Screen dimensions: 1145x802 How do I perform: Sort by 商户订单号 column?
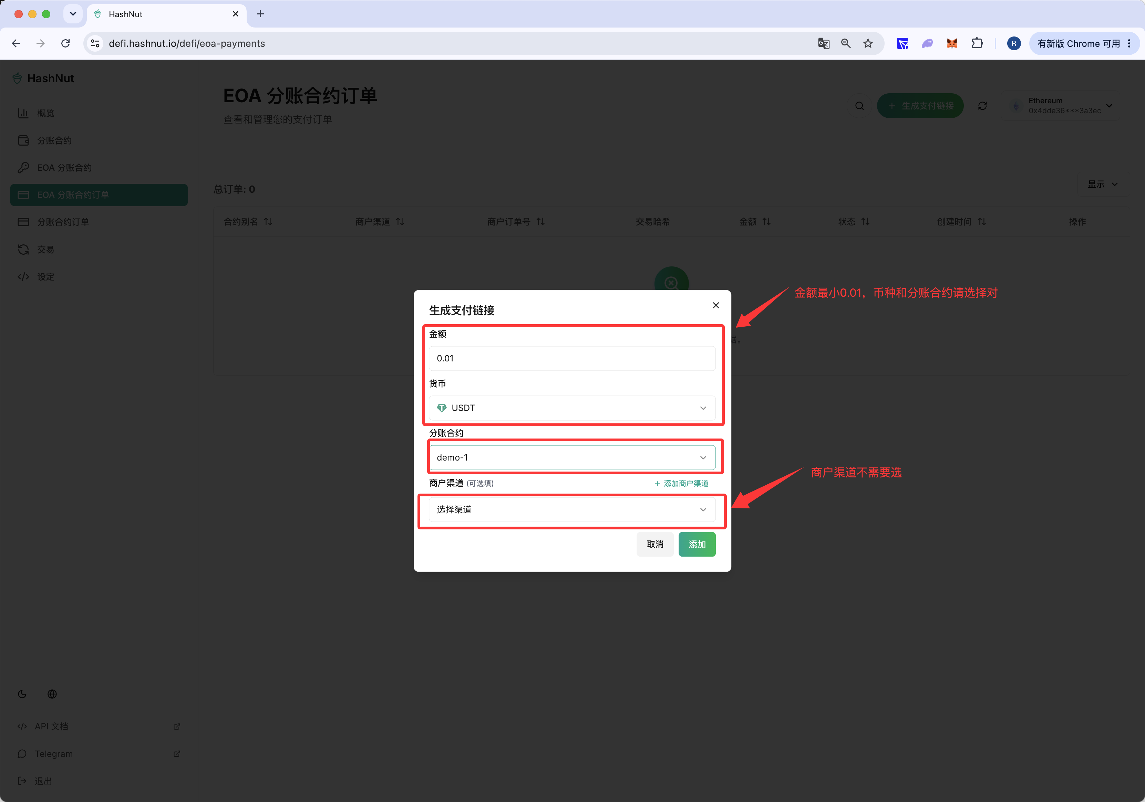(x=516, y=221)
